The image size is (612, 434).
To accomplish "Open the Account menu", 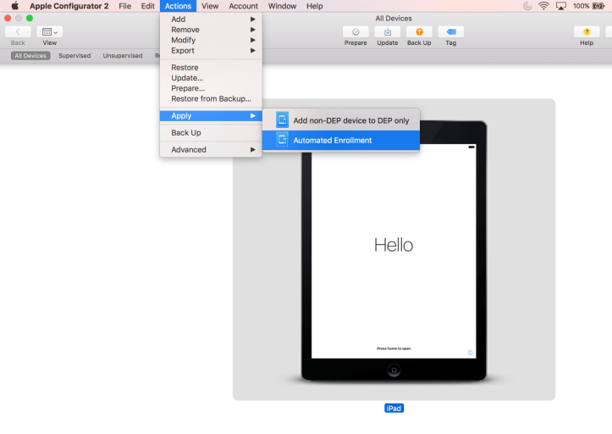I will pos(243,6).
